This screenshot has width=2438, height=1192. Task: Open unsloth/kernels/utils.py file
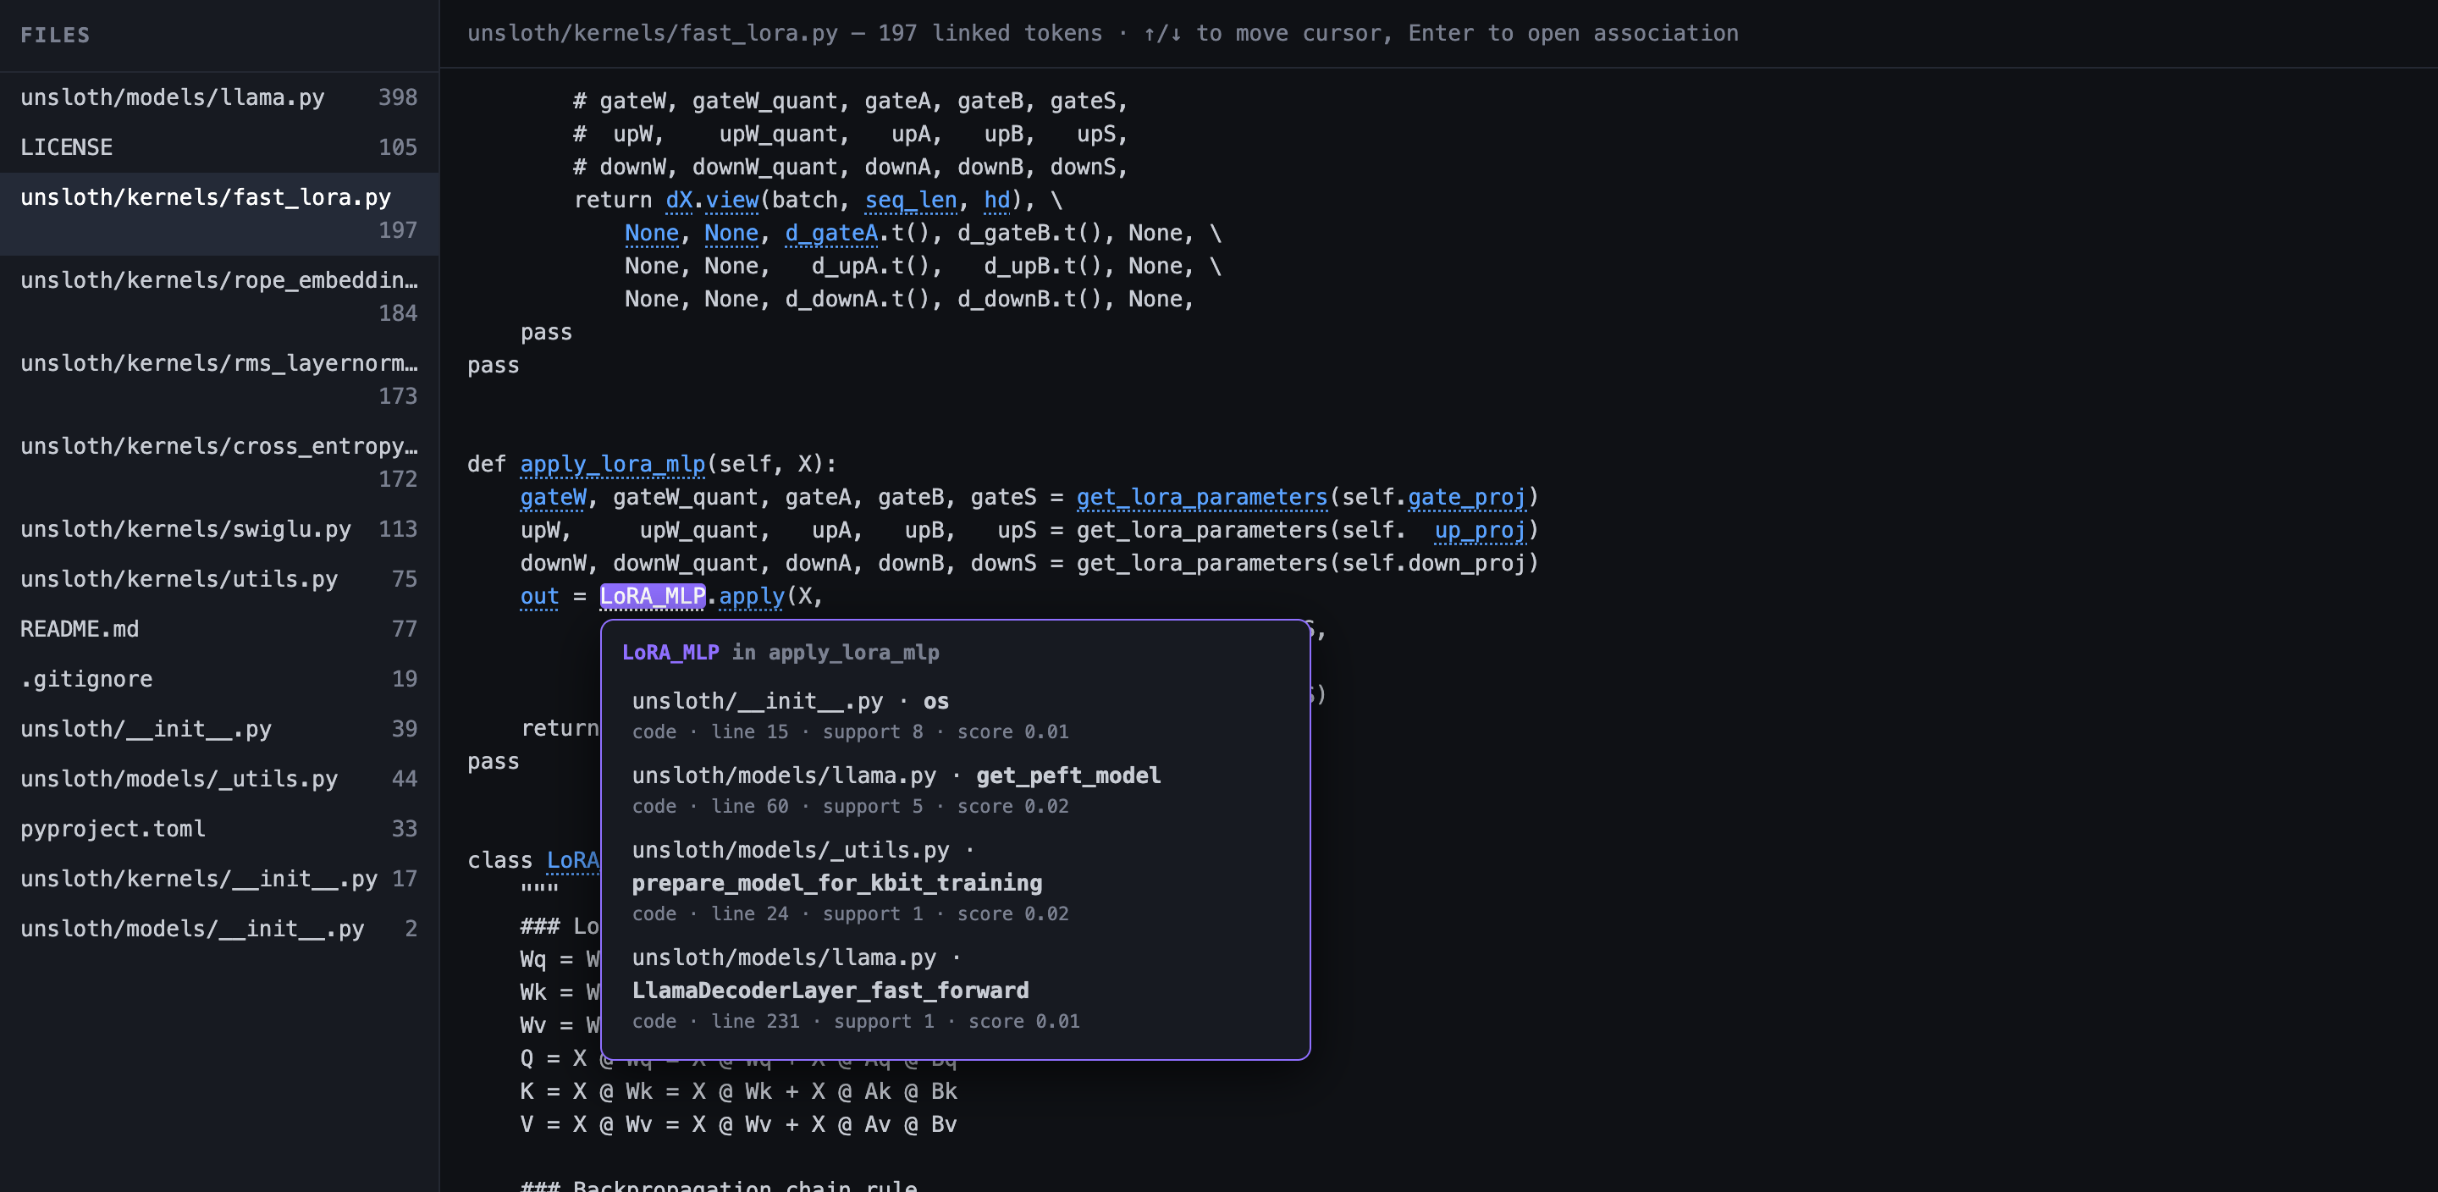[218, 579]
